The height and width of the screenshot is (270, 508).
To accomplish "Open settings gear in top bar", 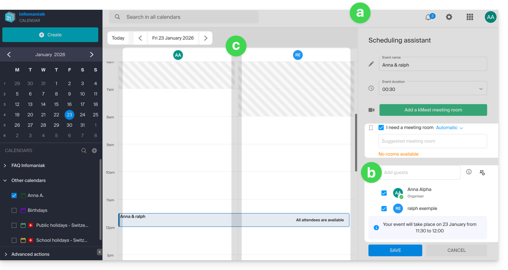I will tap(449, 17).
